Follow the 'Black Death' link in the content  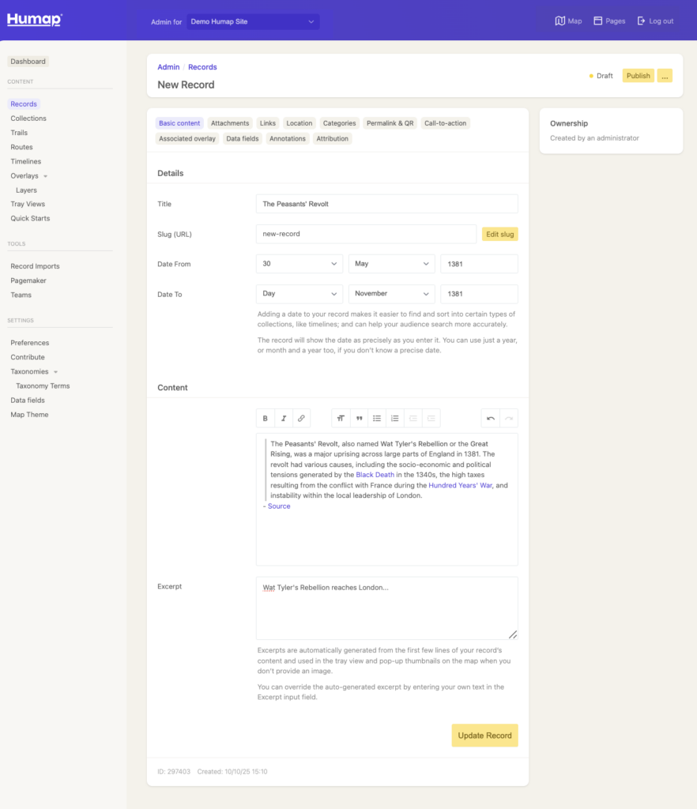point(375,474)
